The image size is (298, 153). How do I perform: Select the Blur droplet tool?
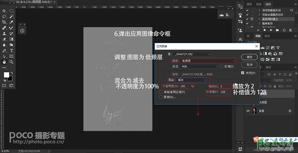[x=4, y=45]
